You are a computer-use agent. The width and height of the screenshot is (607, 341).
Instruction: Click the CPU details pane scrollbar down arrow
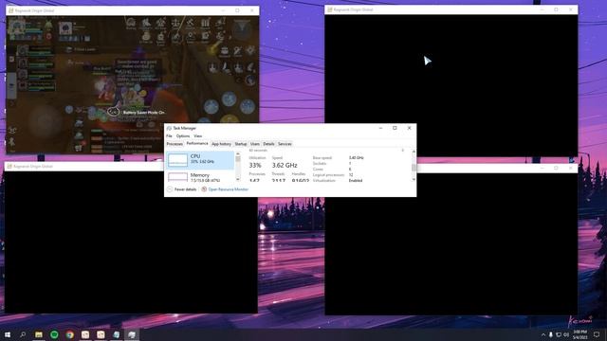(x=414, y=179)
